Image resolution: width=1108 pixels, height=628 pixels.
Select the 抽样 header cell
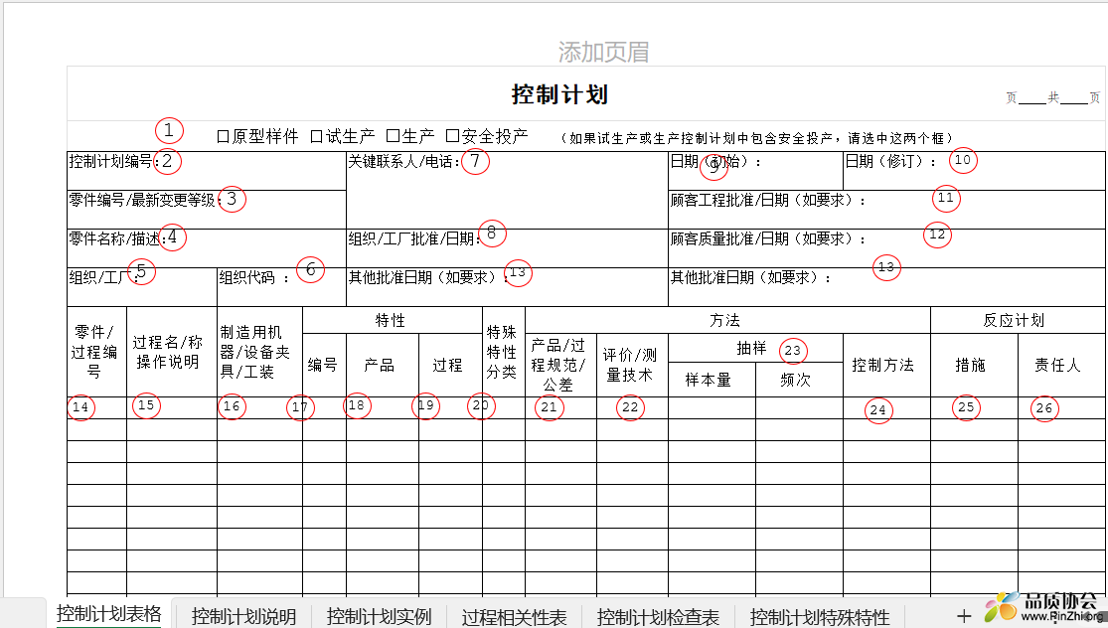coord(755,348)
